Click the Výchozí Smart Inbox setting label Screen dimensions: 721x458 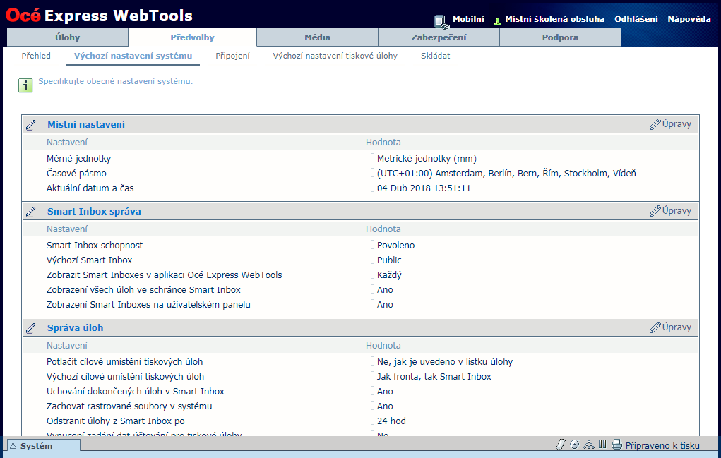coord(89,260)
